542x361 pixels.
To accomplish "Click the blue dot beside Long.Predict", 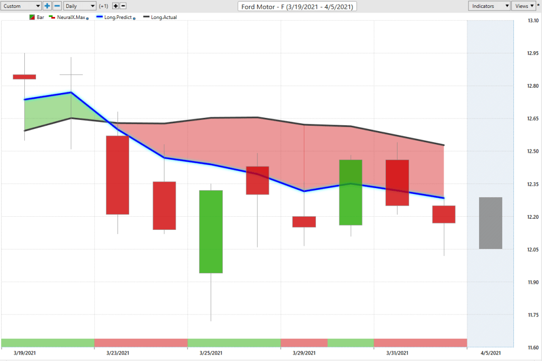I will pyautogui.click(x=134, y=18).
